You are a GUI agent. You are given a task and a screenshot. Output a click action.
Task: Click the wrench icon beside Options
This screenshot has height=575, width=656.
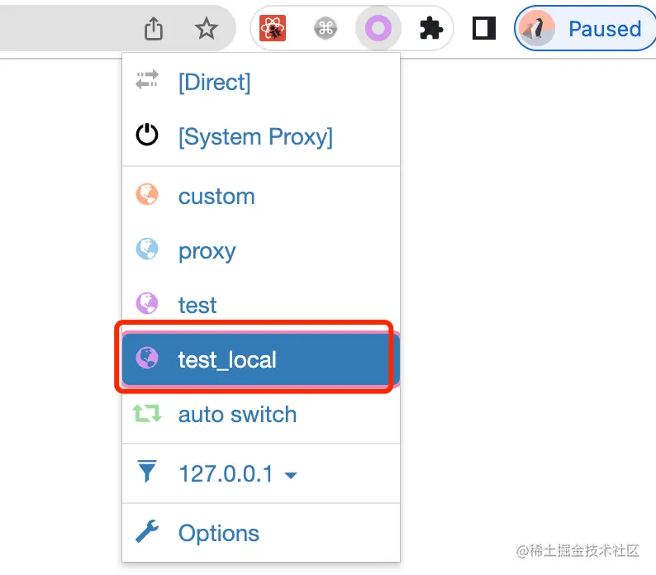[x=147, y=531]
